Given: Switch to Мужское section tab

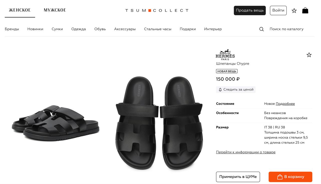Looking at the screenshot, I should pyautogui.click(x=55, y=10).
